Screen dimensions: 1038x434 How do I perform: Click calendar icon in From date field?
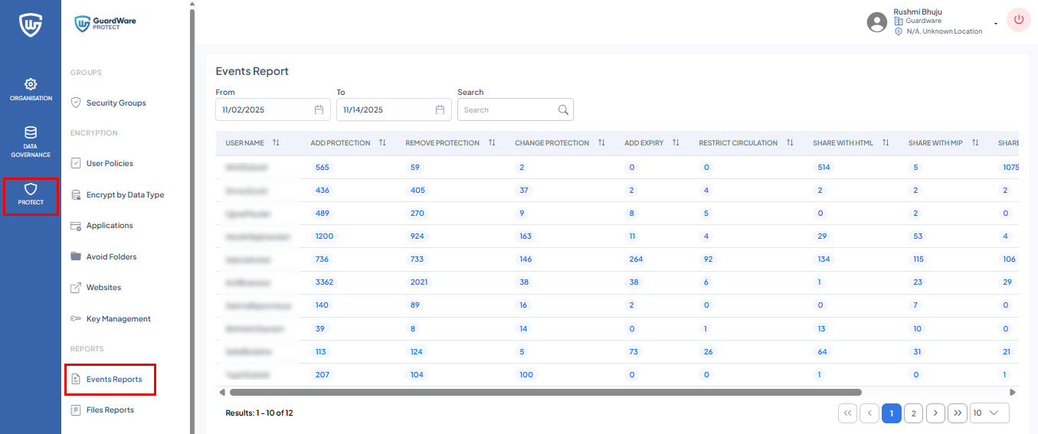319,109
